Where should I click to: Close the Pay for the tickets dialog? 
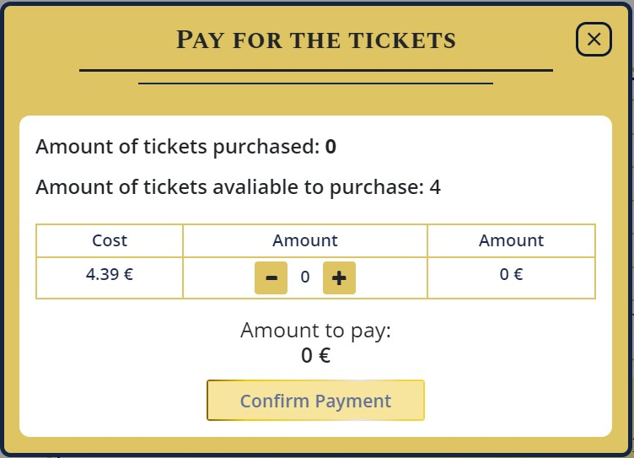pos(594,39)
